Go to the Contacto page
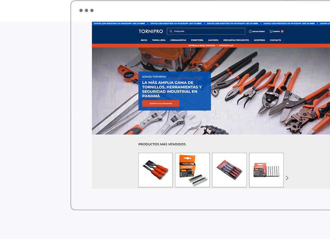The image size is (330, 239). pos(275,40)
